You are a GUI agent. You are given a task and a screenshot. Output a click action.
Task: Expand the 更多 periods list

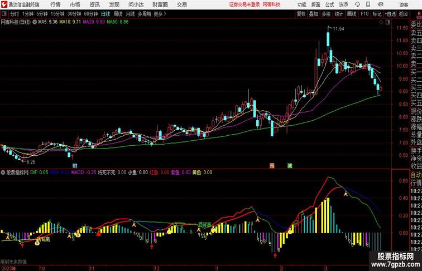(x=160, y=14)
